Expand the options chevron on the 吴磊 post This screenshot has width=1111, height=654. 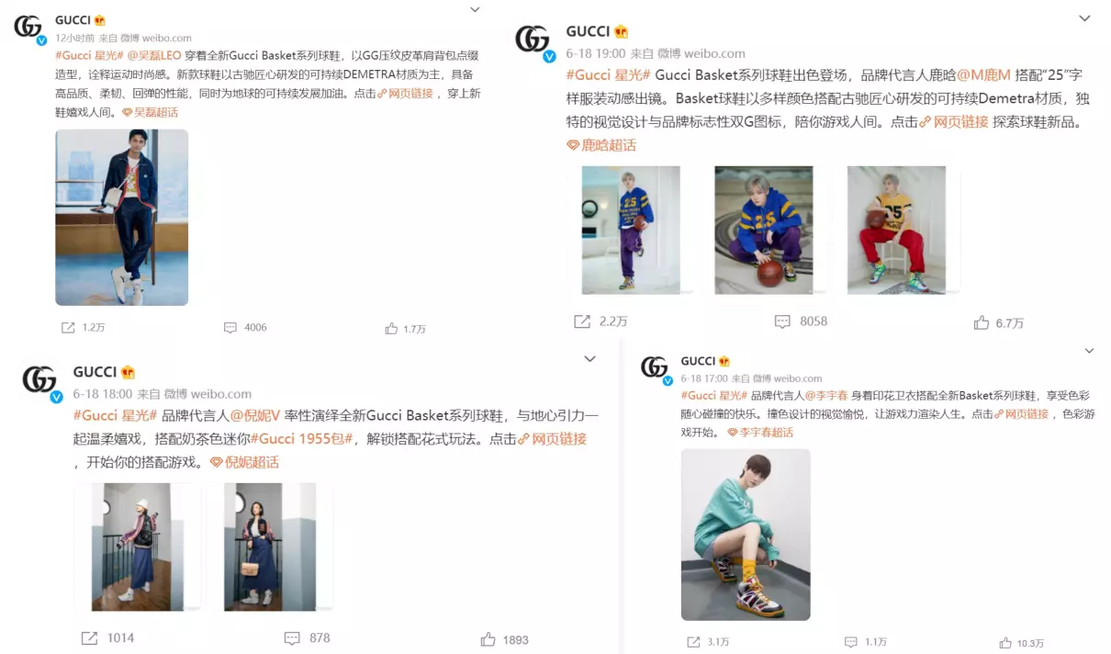click(475, 10)
